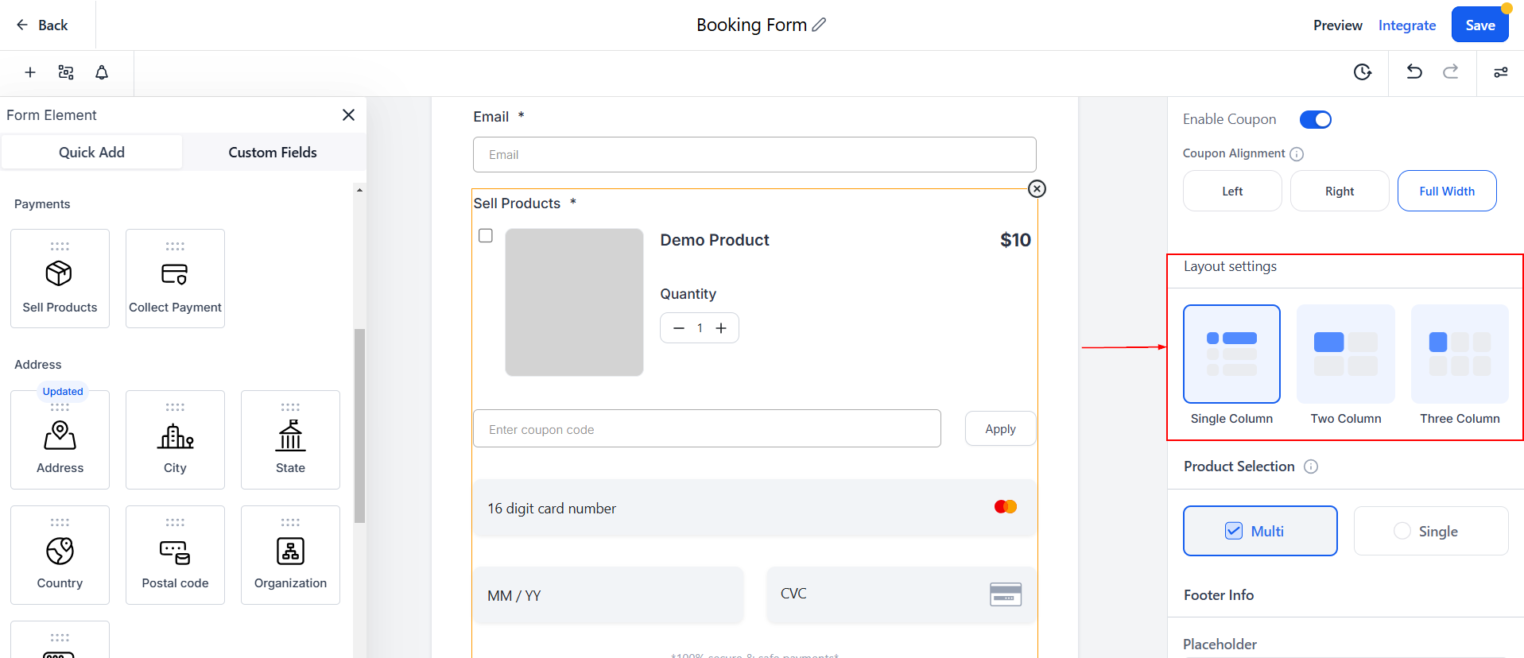Image resolution: width=1524 pixels, height=658 pixels.
Task: Open version history clock icon
Action: (x=1363, y=72)
